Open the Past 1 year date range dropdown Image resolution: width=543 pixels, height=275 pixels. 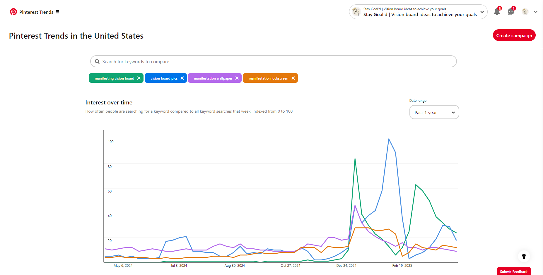tap(434, 112)
